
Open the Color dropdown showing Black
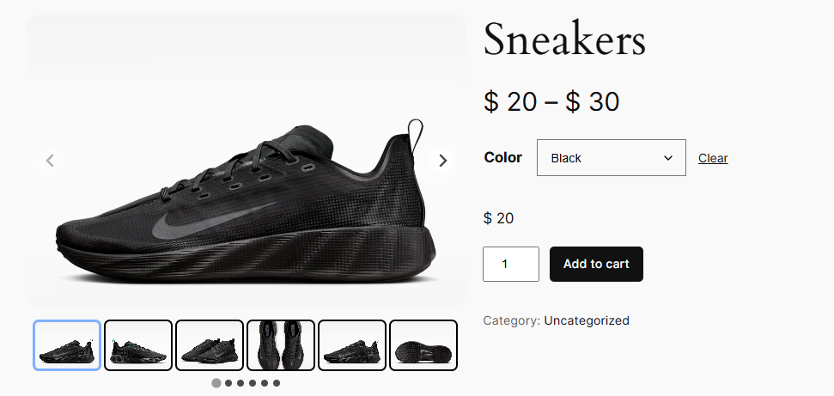(611, 158)
